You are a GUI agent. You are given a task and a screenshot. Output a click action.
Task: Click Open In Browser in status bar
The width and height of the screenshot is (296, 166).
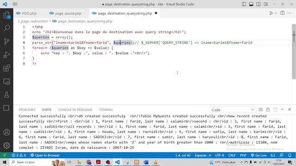point(45,155)
